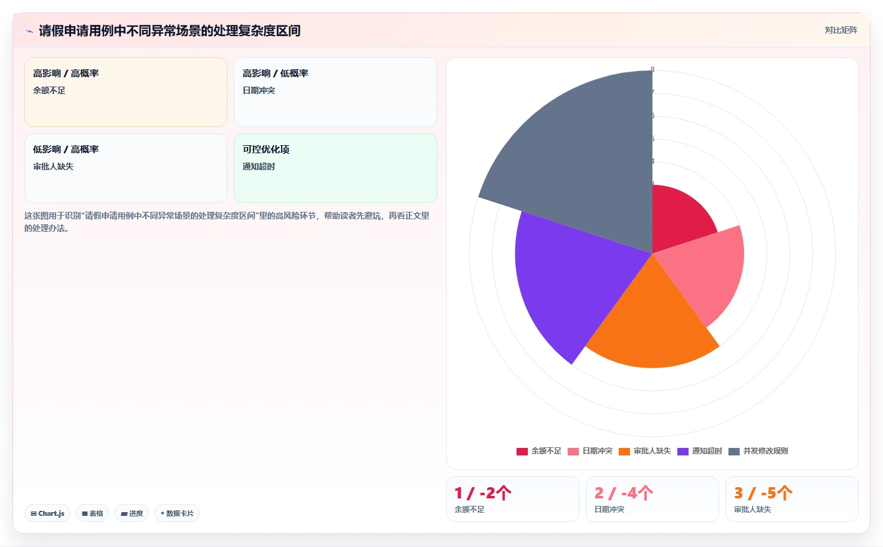Click the Chart.js tag chip
883x547 pixels.
(47, 513)
